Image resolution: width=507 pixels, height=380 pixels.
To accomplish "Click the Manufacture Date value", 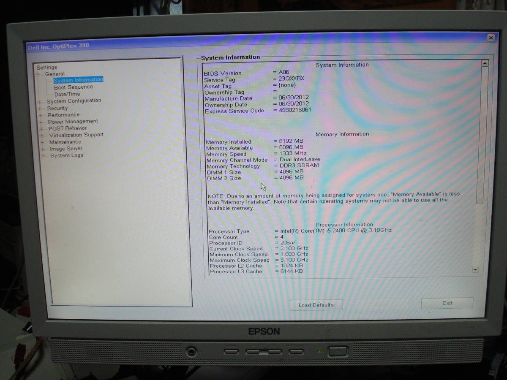I will (294, 97).
